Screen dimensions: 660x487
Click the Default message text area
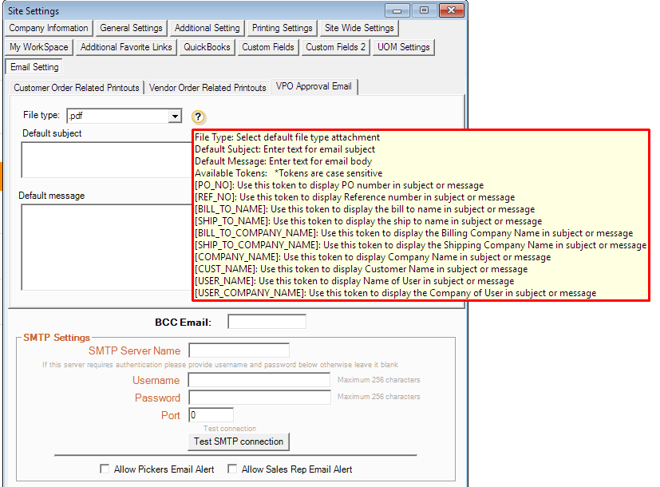[x=104, y=247]
